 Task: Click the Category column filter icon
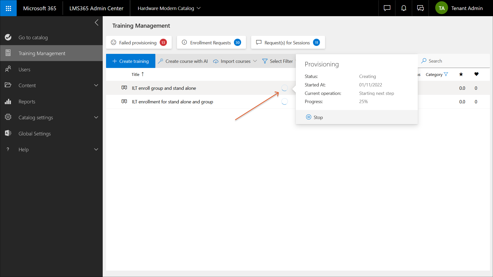point(446,74)
